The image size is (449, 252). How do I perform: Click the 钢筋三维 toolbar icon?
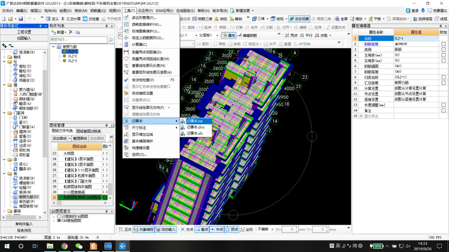click(195, 19)
